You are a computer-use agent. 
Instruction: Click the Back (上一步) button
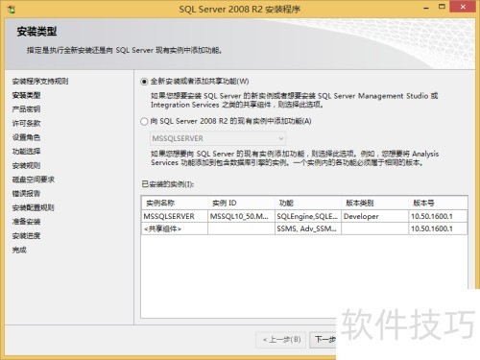click(280, 340)
